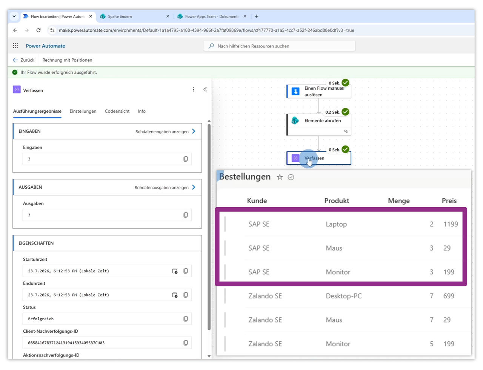View site information icon in address bar
Image resolution: width=483 pixels, height=370 pixels.
[52, 30]
